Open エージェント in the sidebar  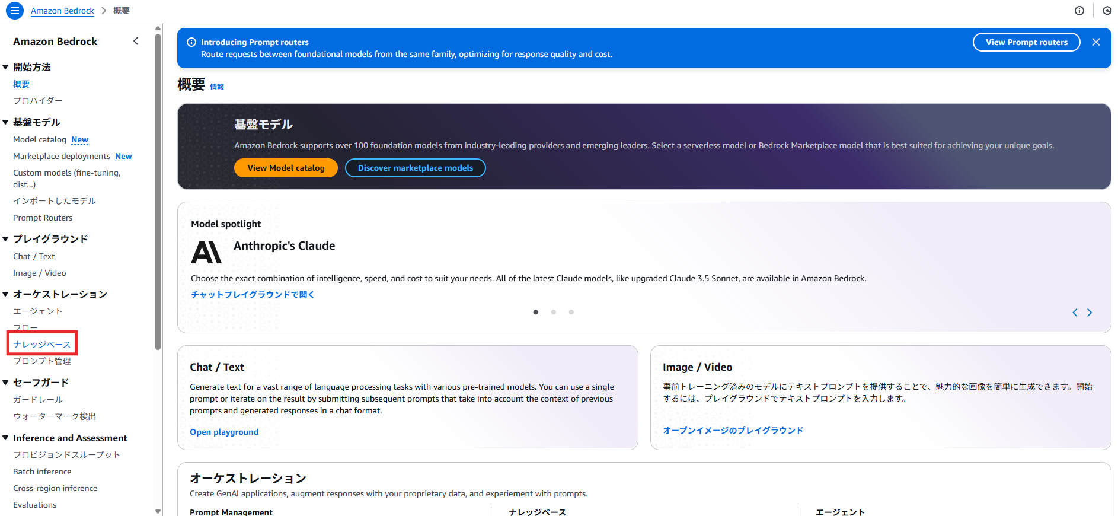coord(37,311)
